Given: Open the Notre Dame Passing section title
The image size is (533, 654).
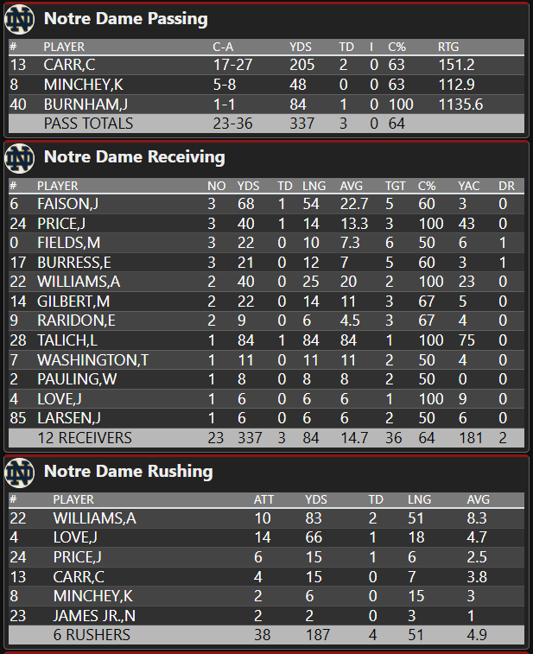Looking at the screenshot, I should pyautogui.click(x=125, y=18).
